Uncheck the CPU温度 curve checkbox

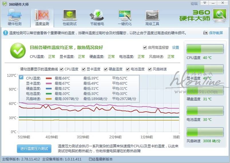pyautogui.click(x=62, y=69)
